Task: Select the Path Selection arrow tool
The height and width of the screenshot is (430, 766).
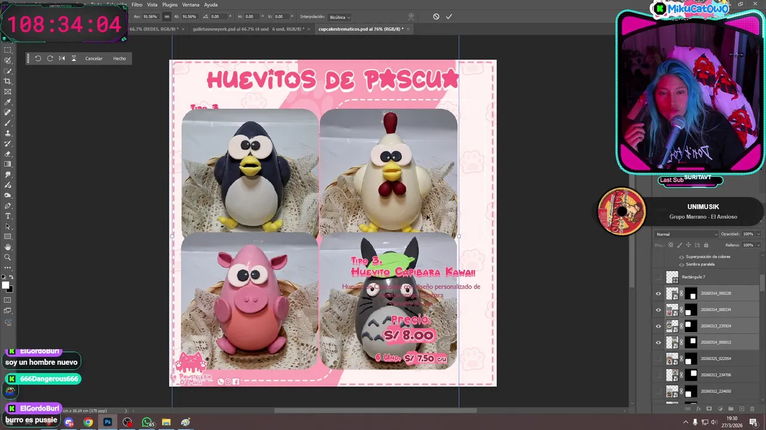Action: click(x=8, y=226)
